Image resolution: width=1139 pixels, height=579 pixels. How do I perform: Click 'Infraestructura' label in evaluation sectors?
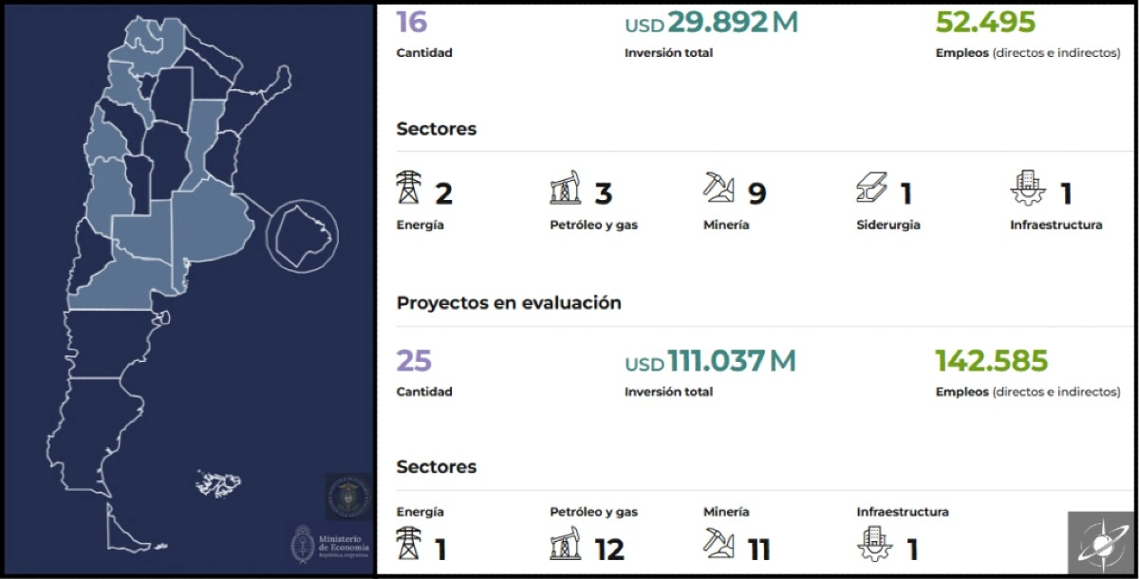point(903,513)
